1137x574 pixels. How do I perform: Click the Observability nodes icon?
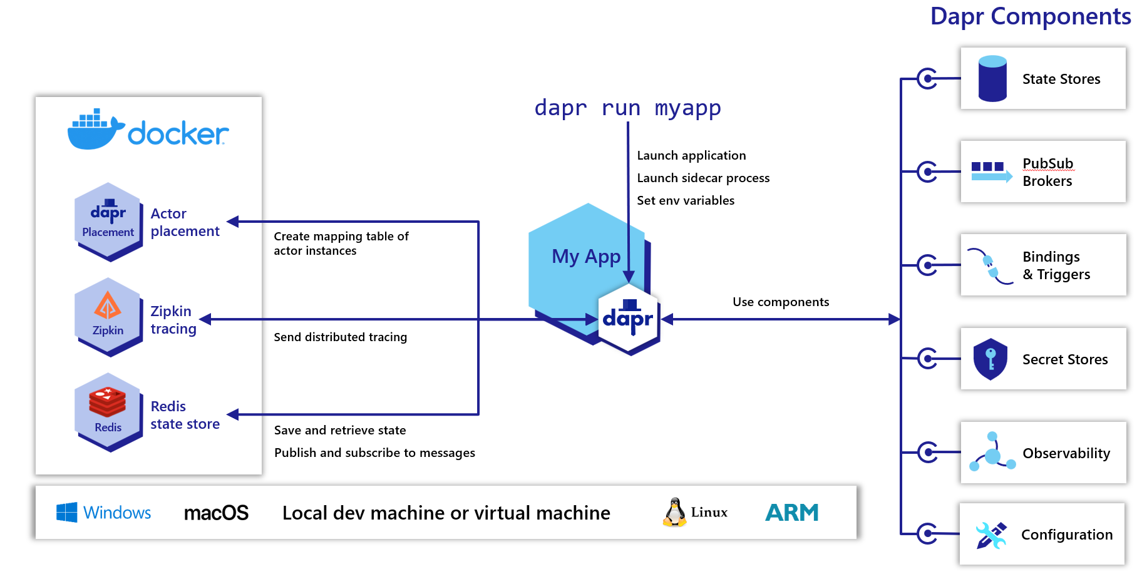(992, 451)
